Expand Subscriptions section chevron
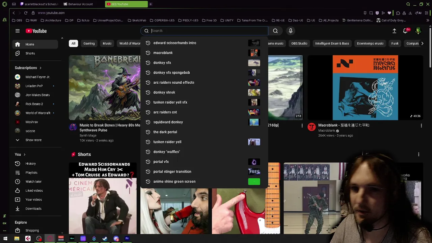Image resolution: width=432 pixels, height=243 pixels. 40,68
